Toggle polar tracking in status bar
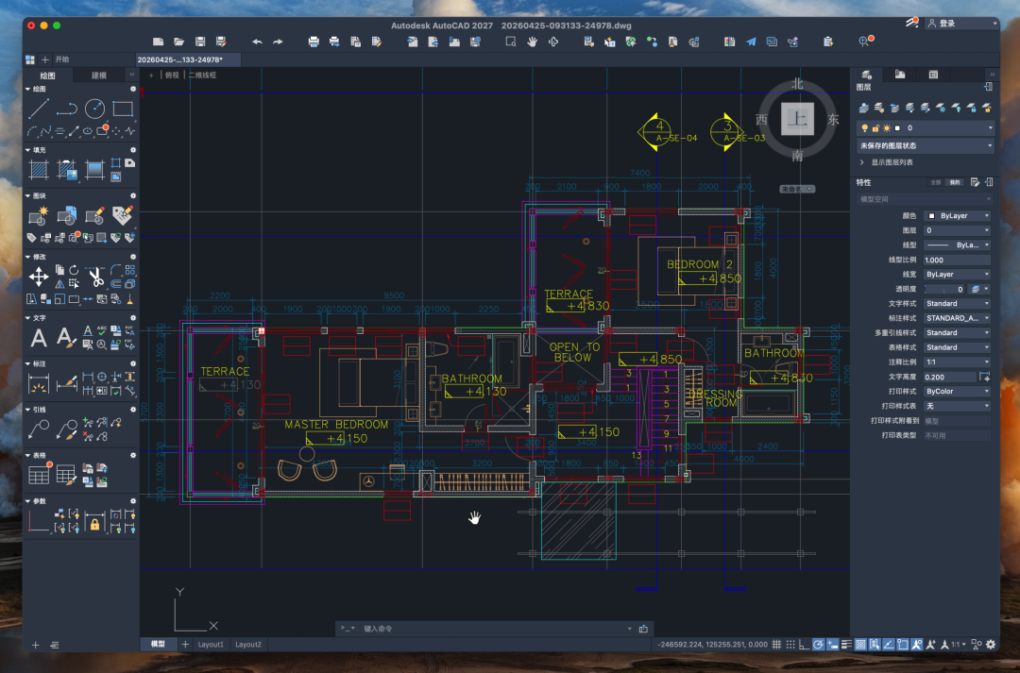The image size is (1020, 673). (818, 645)
